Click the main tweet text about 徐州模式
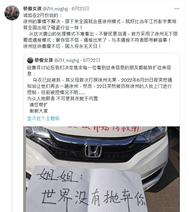 tap(100, 31)
